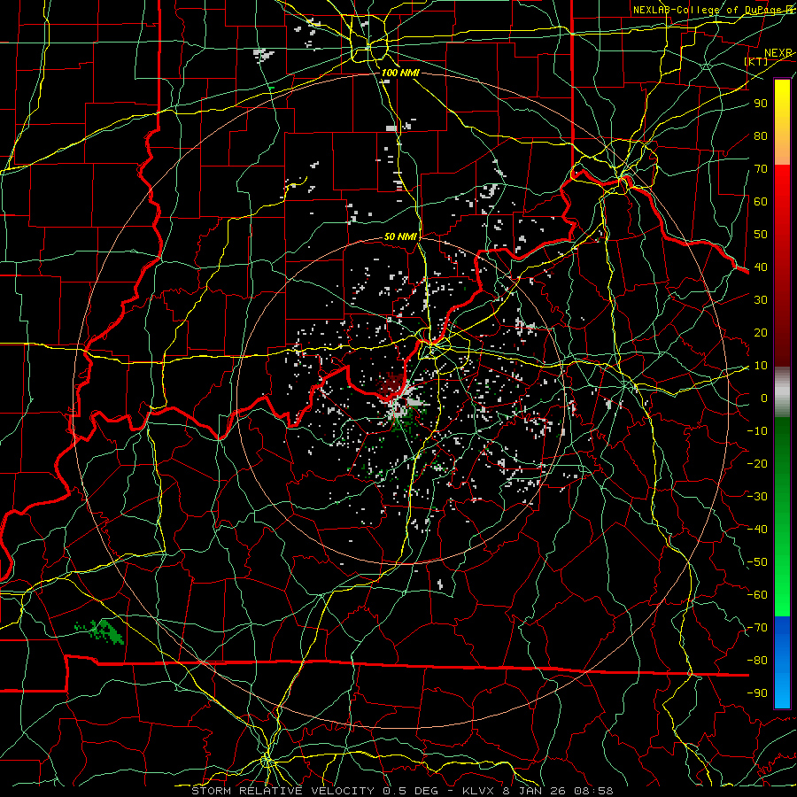Click the positive 30 scale value
This screenshot has height=797, width=797.
(761, 300)
